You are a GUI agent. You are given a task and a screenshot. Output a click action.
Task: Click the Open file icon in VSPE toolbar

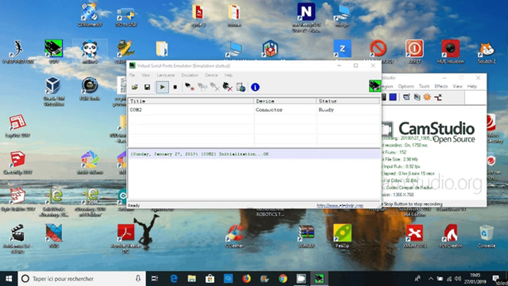pos(135,87)
